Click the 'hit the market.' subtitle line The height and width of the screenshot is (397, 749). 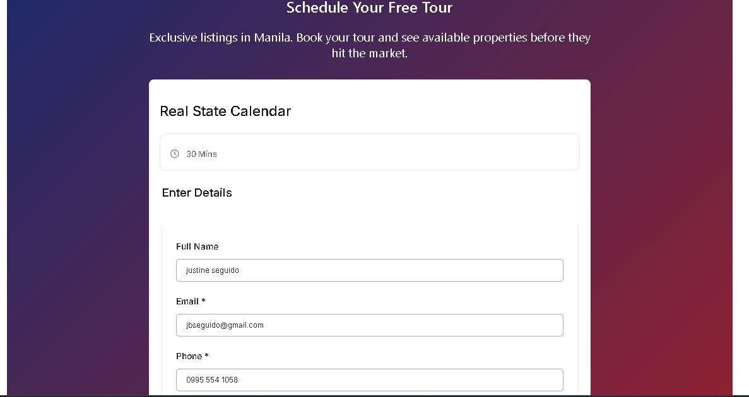(x=370, y=54)
